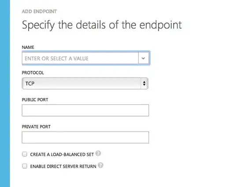
Task: Focus the PRIVATE PORT input field
Action: point(86,137)
